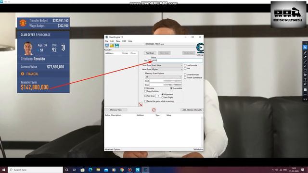
Task: Check Enable Speedhack
Action: [x=185, y=78]
